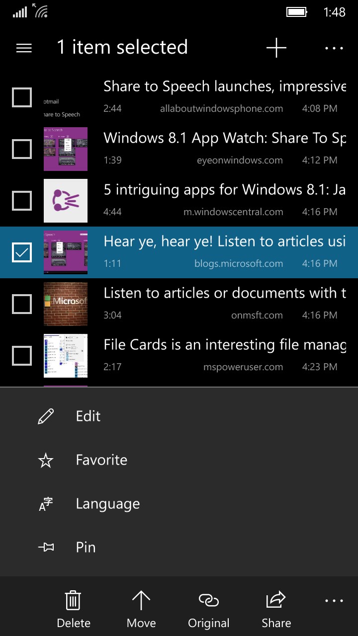Tap the cellular signal status icon
This screenshot has width=358, height=636.
pos(20,12)
